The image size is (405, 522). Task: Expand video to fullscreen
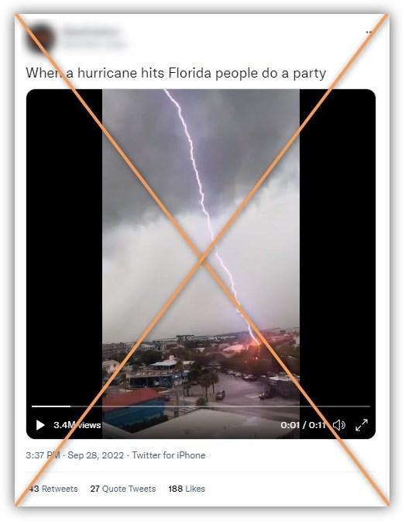(x=362, y=425)
